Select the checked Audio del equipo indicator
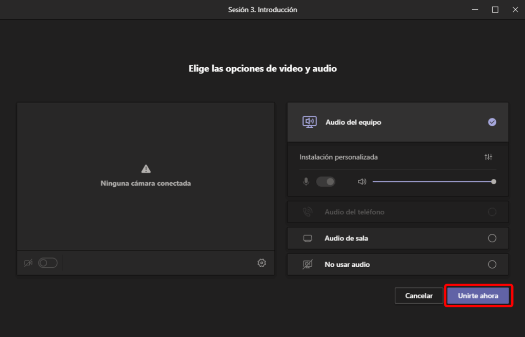Screen dimensions: 525x337 click(x=492, y=122)
